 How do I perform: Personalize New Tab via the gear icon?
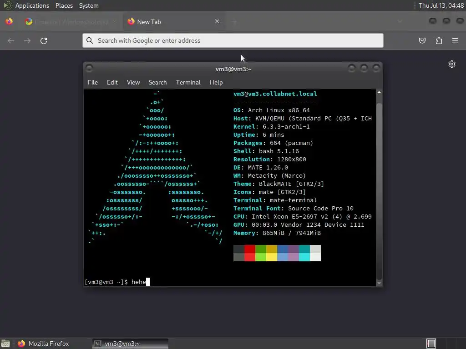pyautogui.click(x=452, y=64)
